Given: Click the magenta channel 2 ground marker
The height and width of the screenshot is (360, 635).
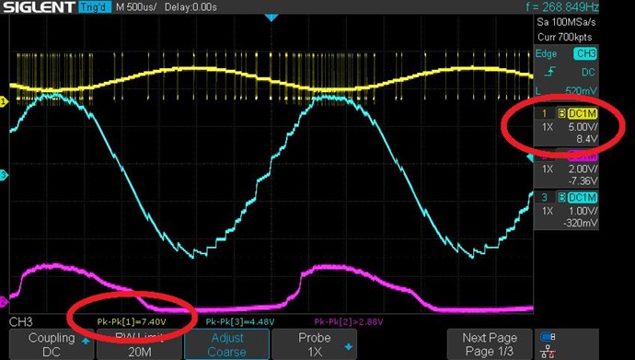Looking at the screenshot, I should [4, 301].
